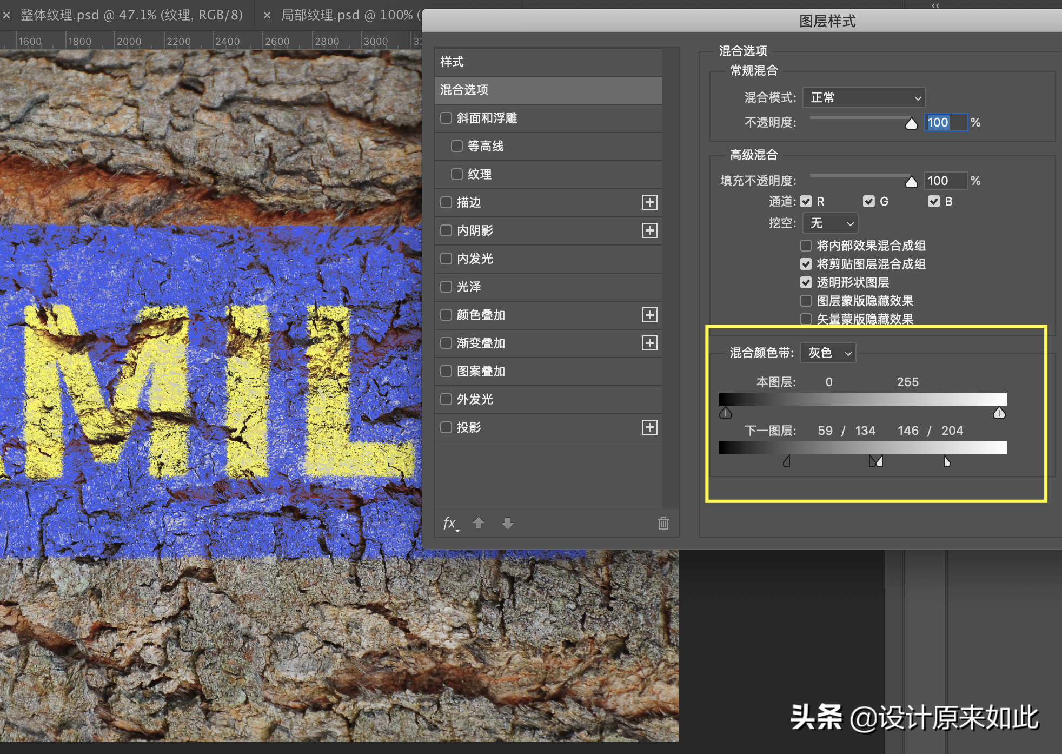The height and width of the screenshot is (754, 1062).
Task: Click the move effect up arrow
Action: pos(479,523)
